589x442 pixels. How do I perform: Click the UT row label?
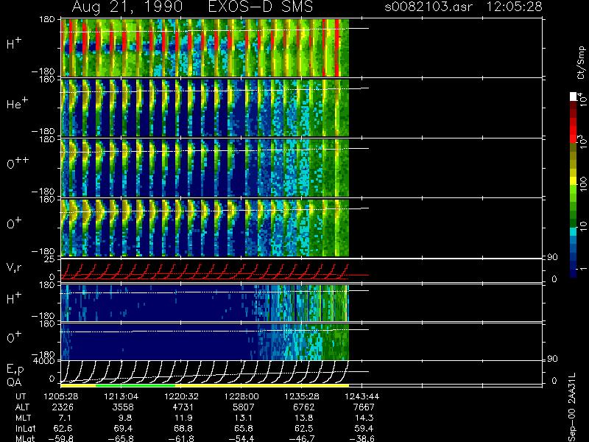[x=21, y=396]
